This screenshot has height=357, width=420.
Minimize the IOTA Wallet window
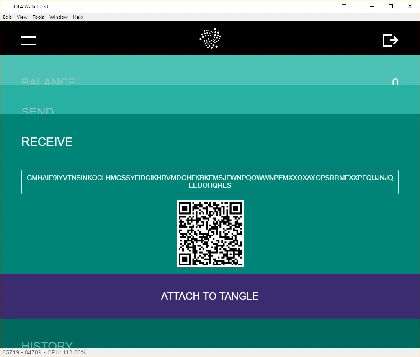(x=372, y=6)
